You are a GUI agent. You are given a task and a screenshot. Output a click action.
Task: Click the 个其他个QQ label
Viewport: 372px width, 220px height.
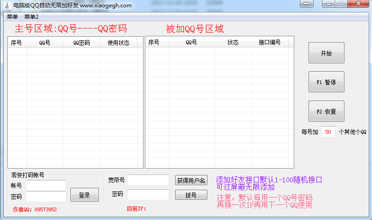point(352,132)
